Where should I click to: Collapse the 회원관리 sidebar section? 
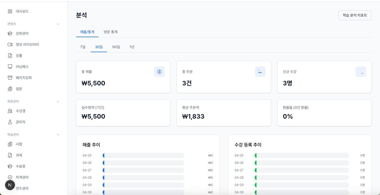58,101
